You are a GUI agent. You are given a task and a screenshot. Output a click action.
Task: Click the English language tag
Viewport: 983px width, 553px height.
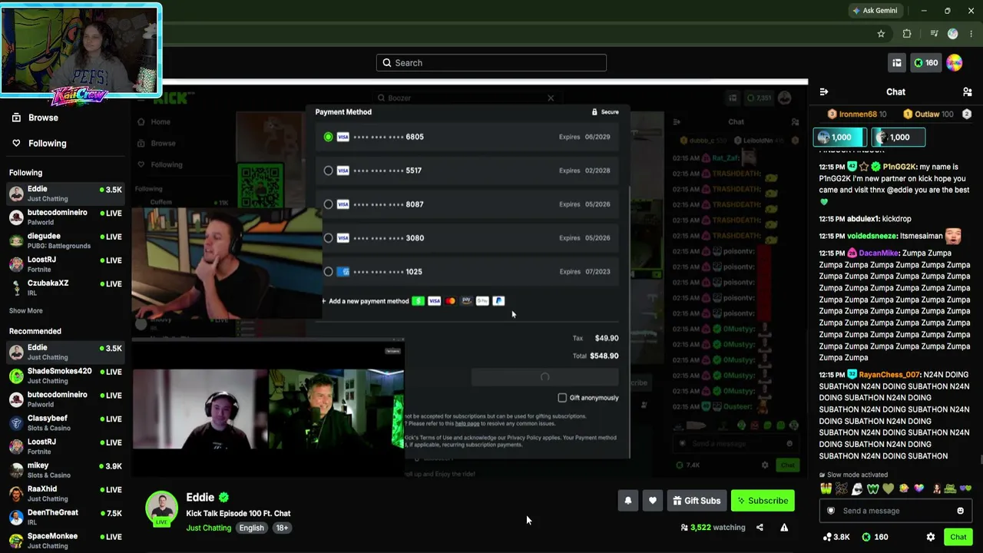(x=251, y=528)
